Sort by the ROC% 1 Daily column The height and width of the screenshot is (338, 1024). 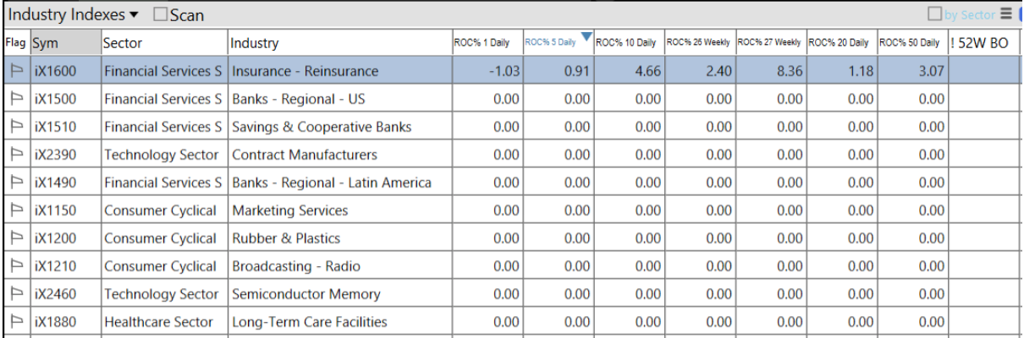(482, 43)
